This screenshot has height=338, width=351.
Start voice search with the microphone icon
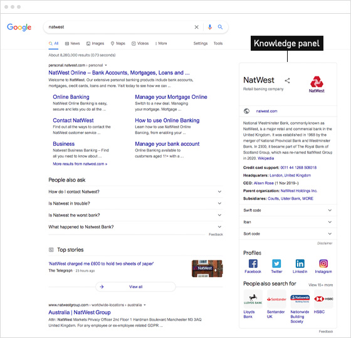[x=210, y=27]
